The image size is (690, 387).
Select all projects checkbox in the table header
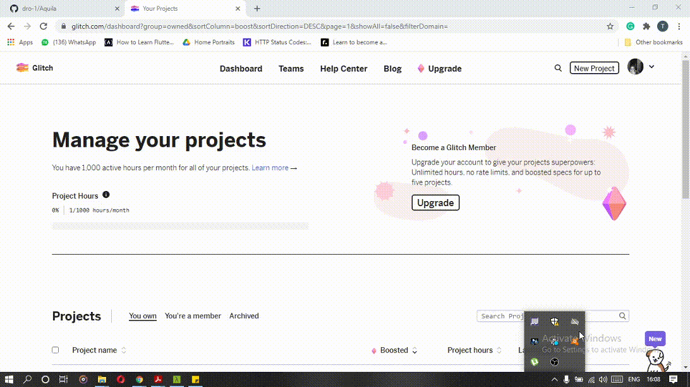coord(56,350)
